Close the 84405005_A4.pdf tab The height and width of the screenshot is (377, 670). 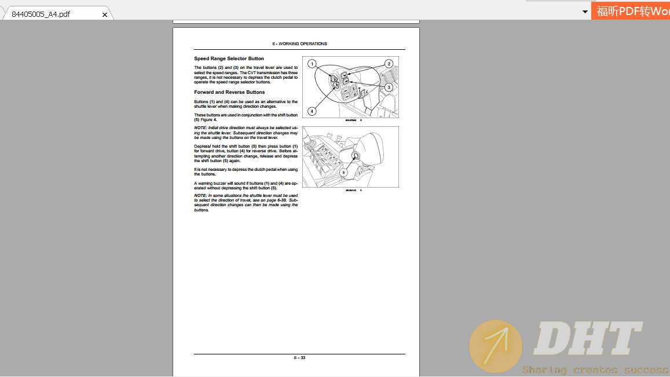[x=105, y=14]
